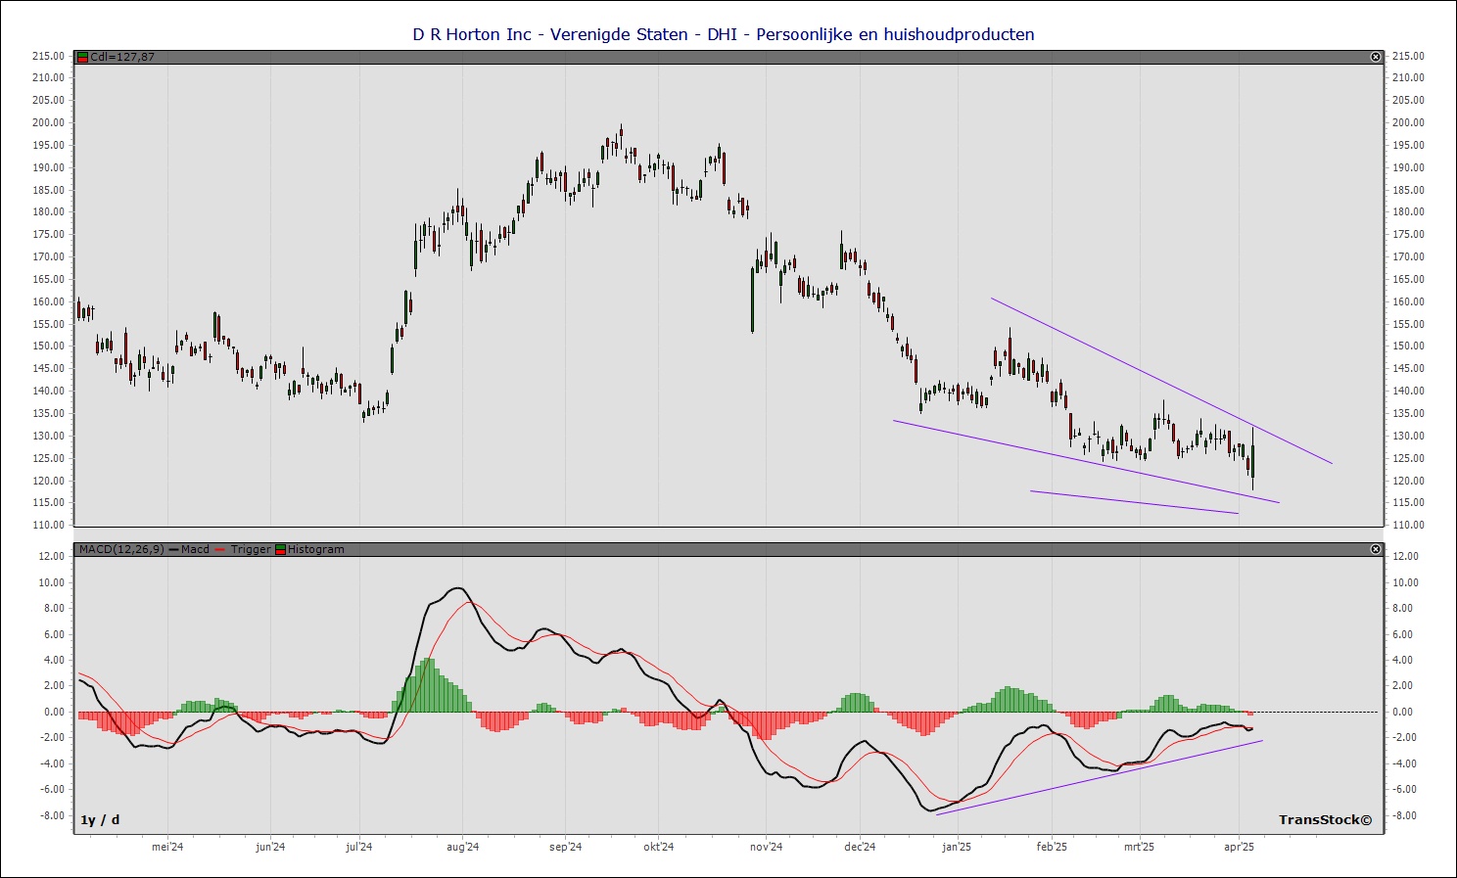Screen dimensions: 1457x878
Task: Open the TransStock© watermark link
Action: [1325, 819]
